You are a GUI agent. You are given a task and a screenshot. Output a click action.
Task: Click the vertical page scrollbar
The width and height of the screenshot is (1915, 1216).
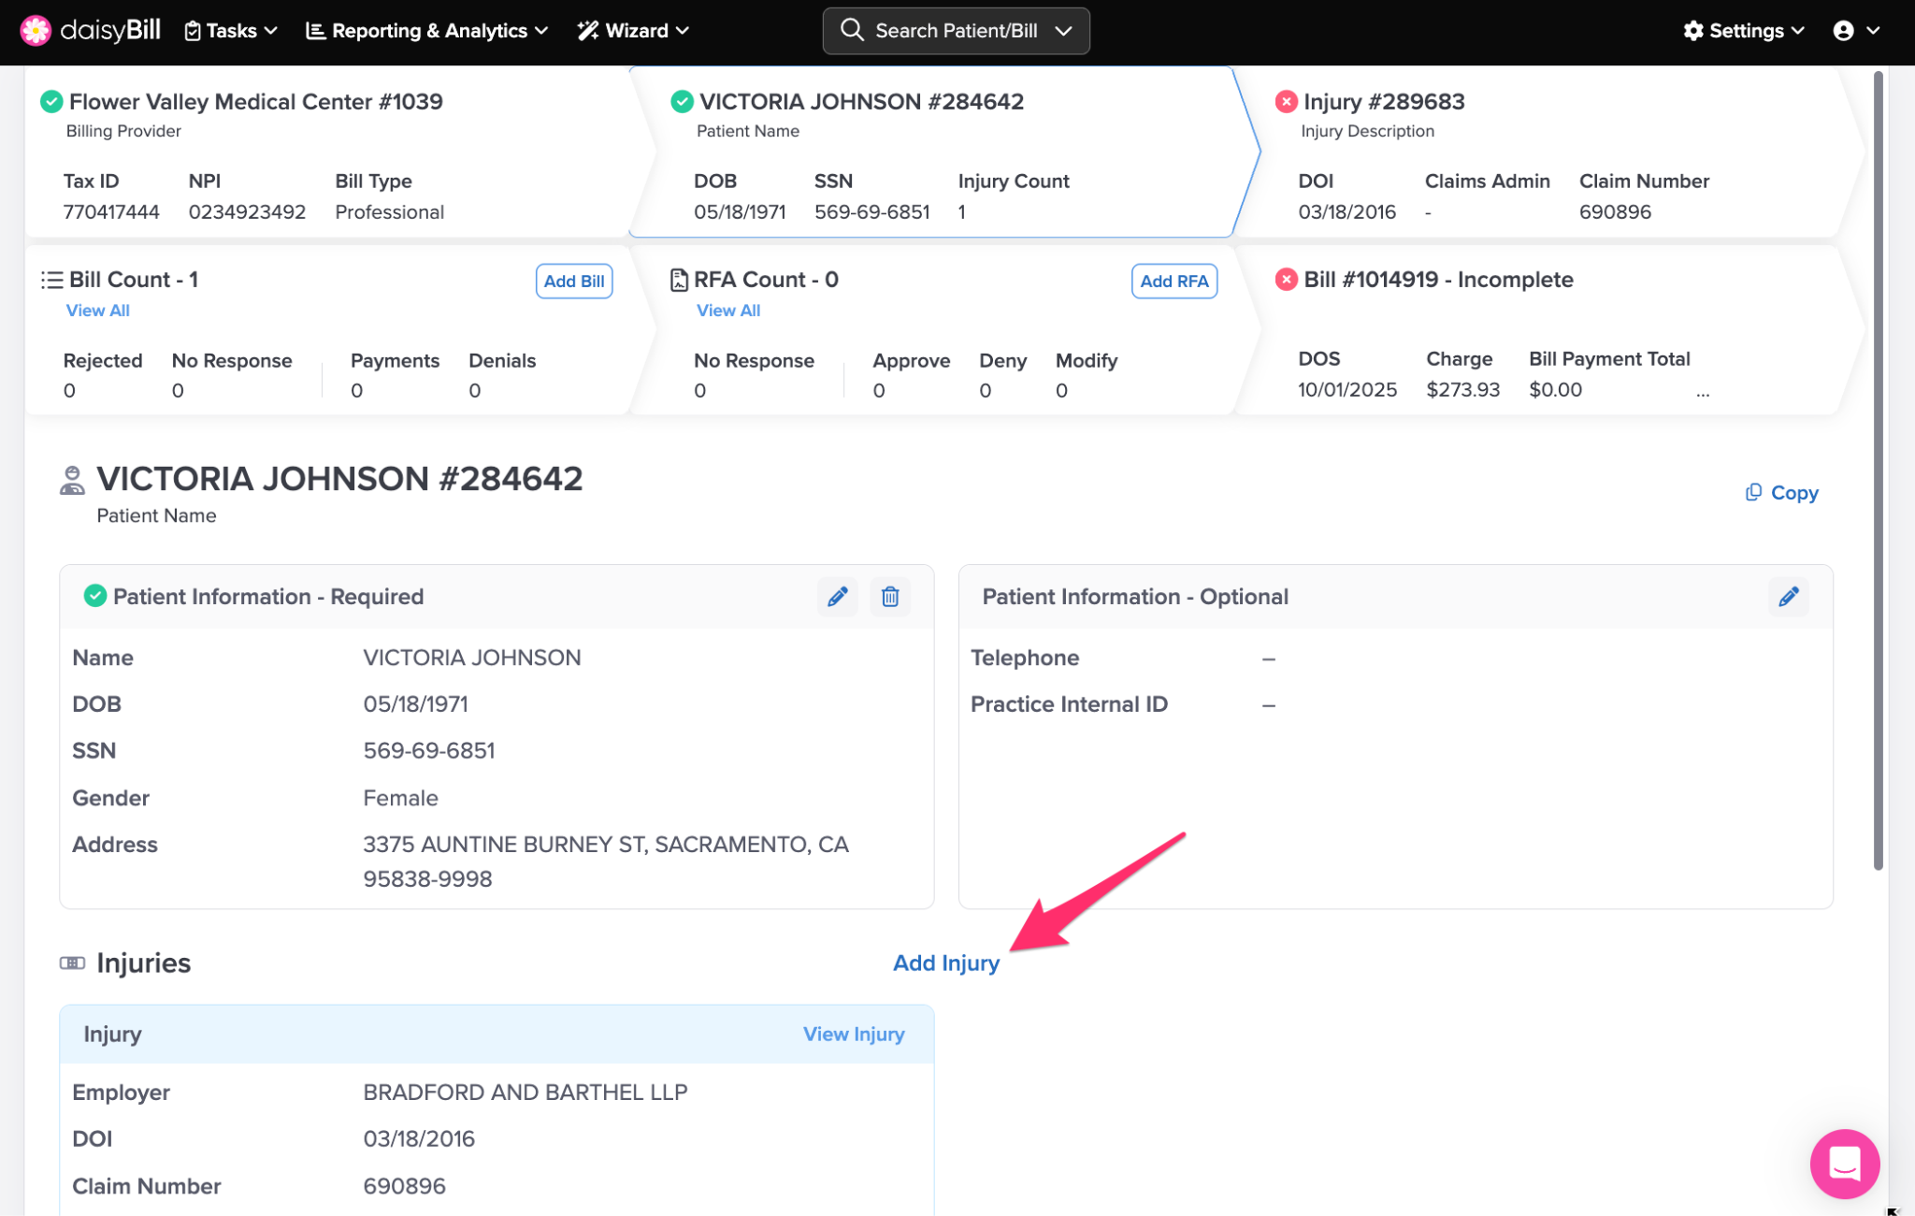(1878, 468)
